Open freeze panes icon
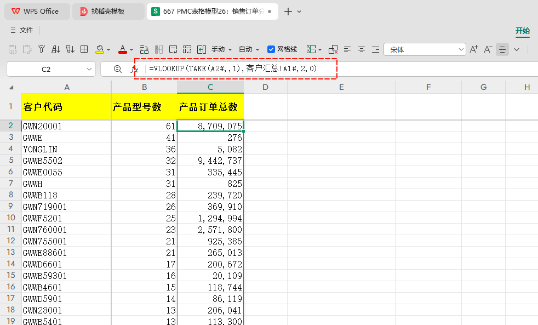The height and width of the screenshot is (325, 538). [311, 49]
